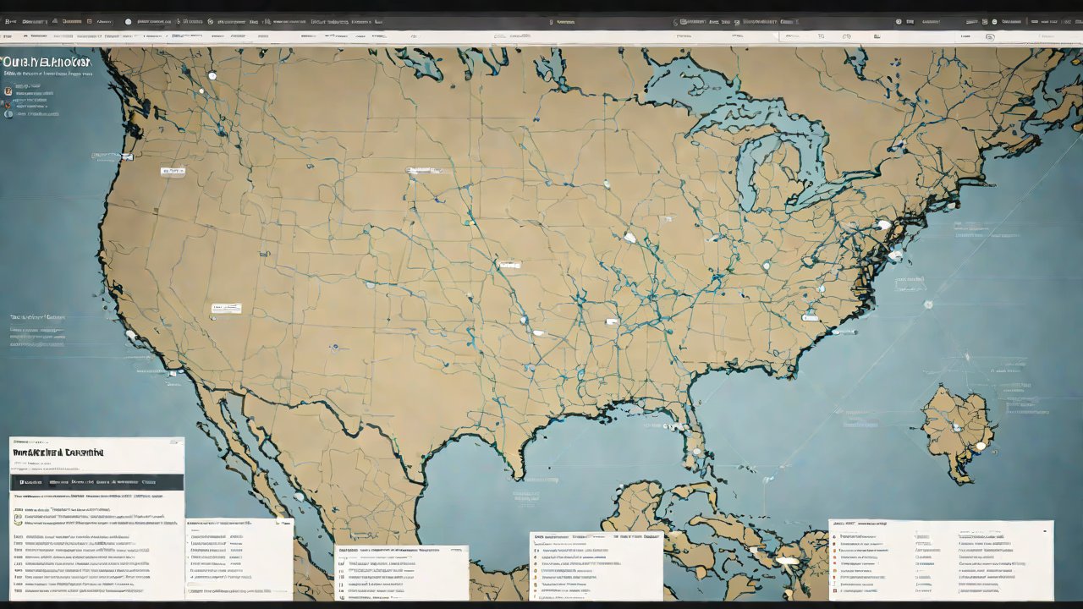Click the circular icon in top toolbar left
1083x609 pixels.
coord(129,21)
